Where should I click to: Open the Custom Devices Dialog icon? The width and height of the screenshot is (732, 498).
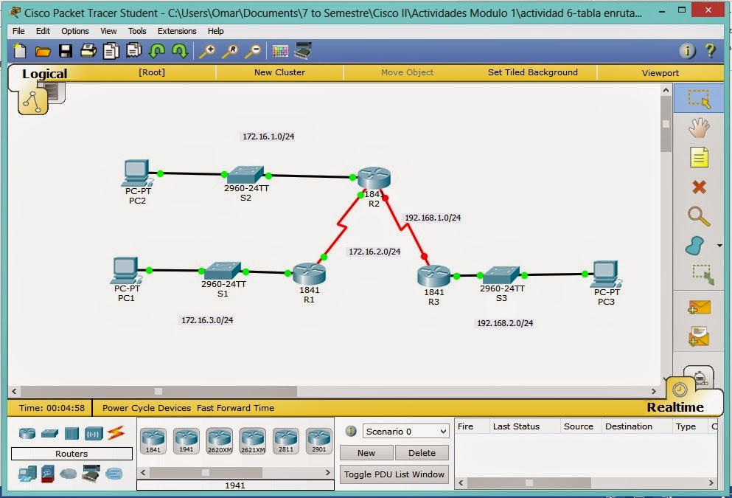point(303,50)
